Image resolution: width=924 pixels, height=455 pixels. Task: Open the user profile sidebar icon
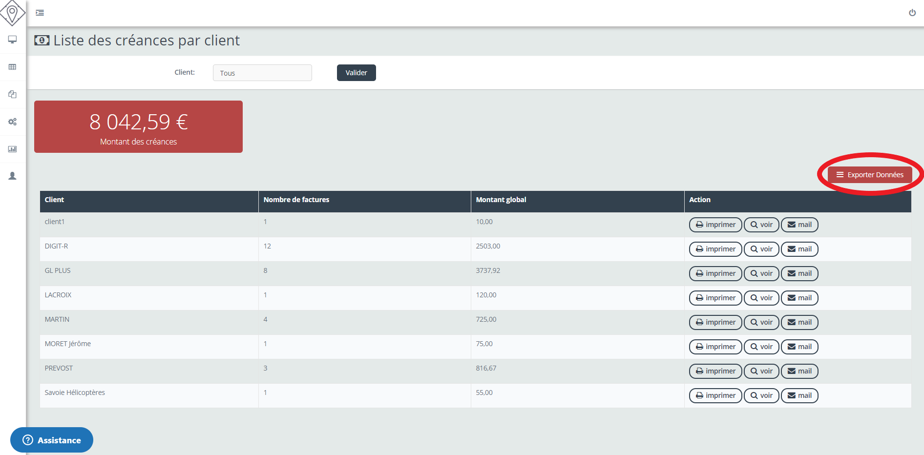13,176
